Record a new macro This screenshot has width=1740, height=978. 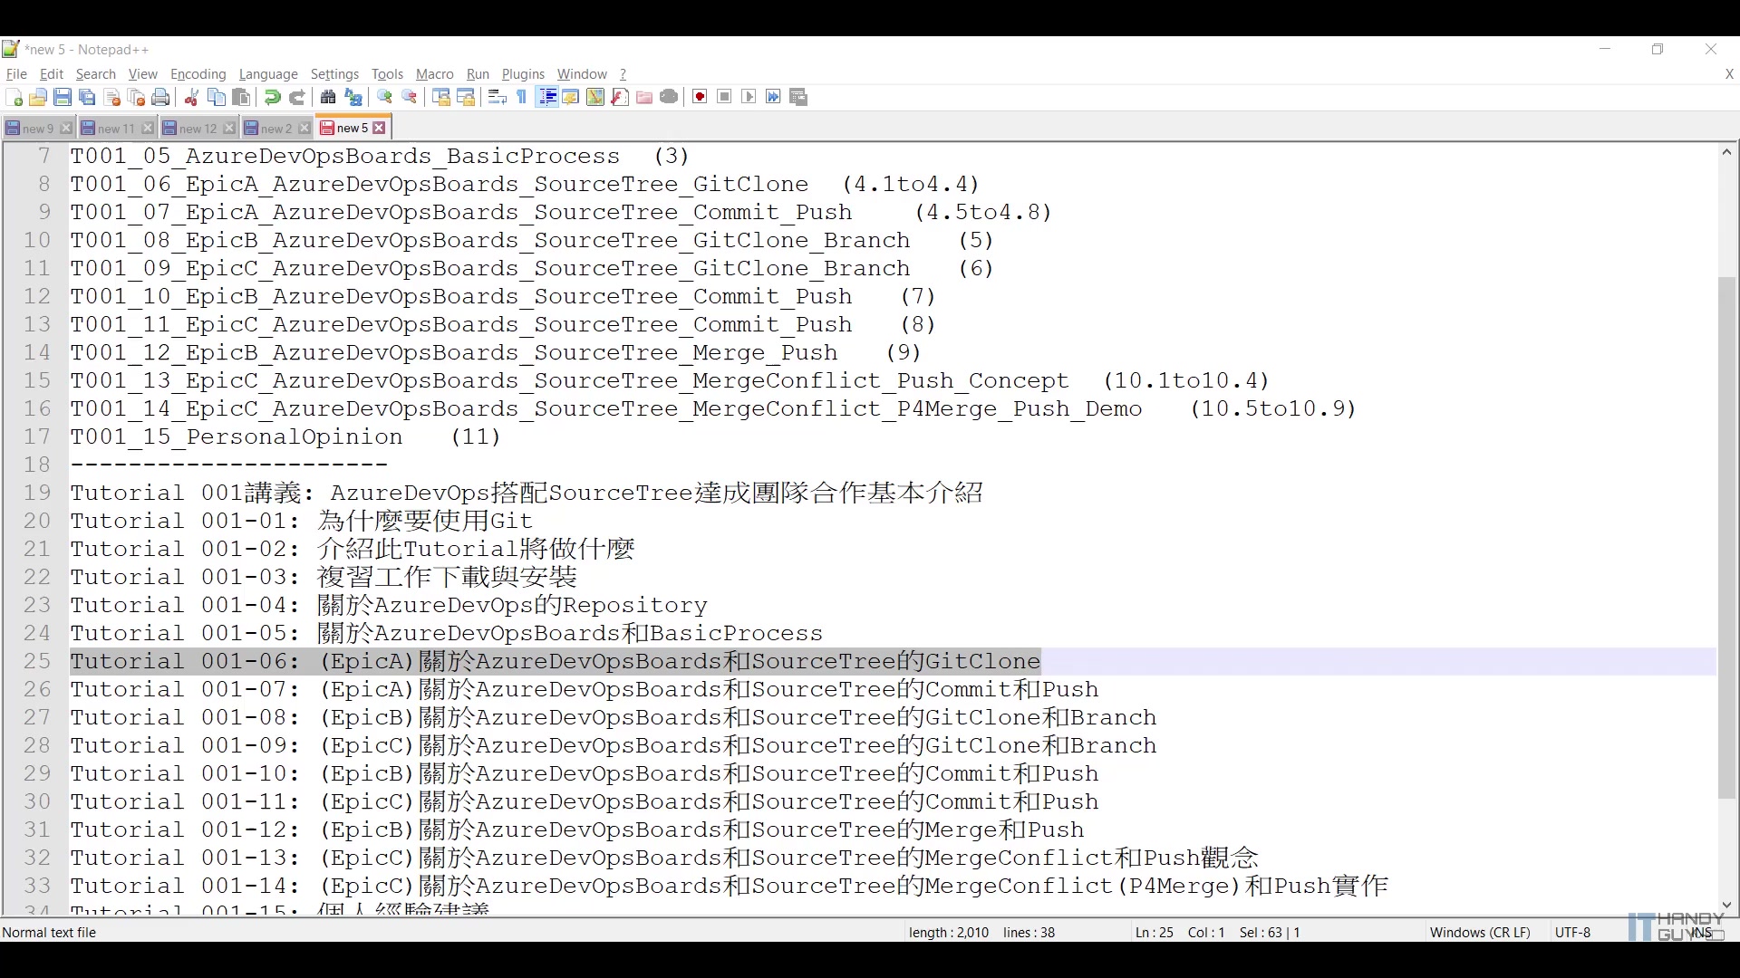click(x=699, y=97)
